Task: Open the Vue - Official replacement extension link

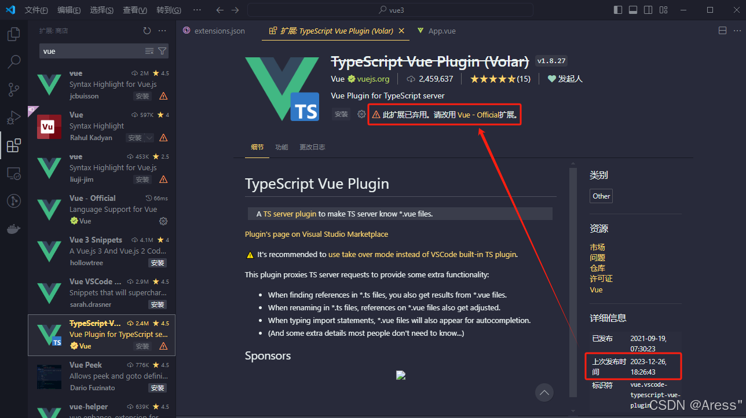Action: point(478,115)
